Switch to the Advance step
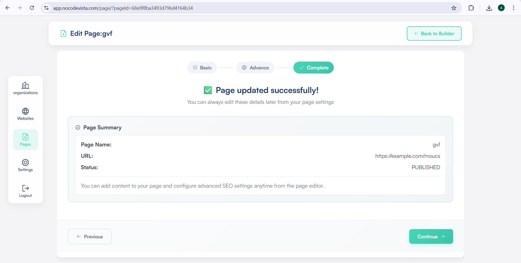The width and height of the screenshot is (521, 263). 255,68
